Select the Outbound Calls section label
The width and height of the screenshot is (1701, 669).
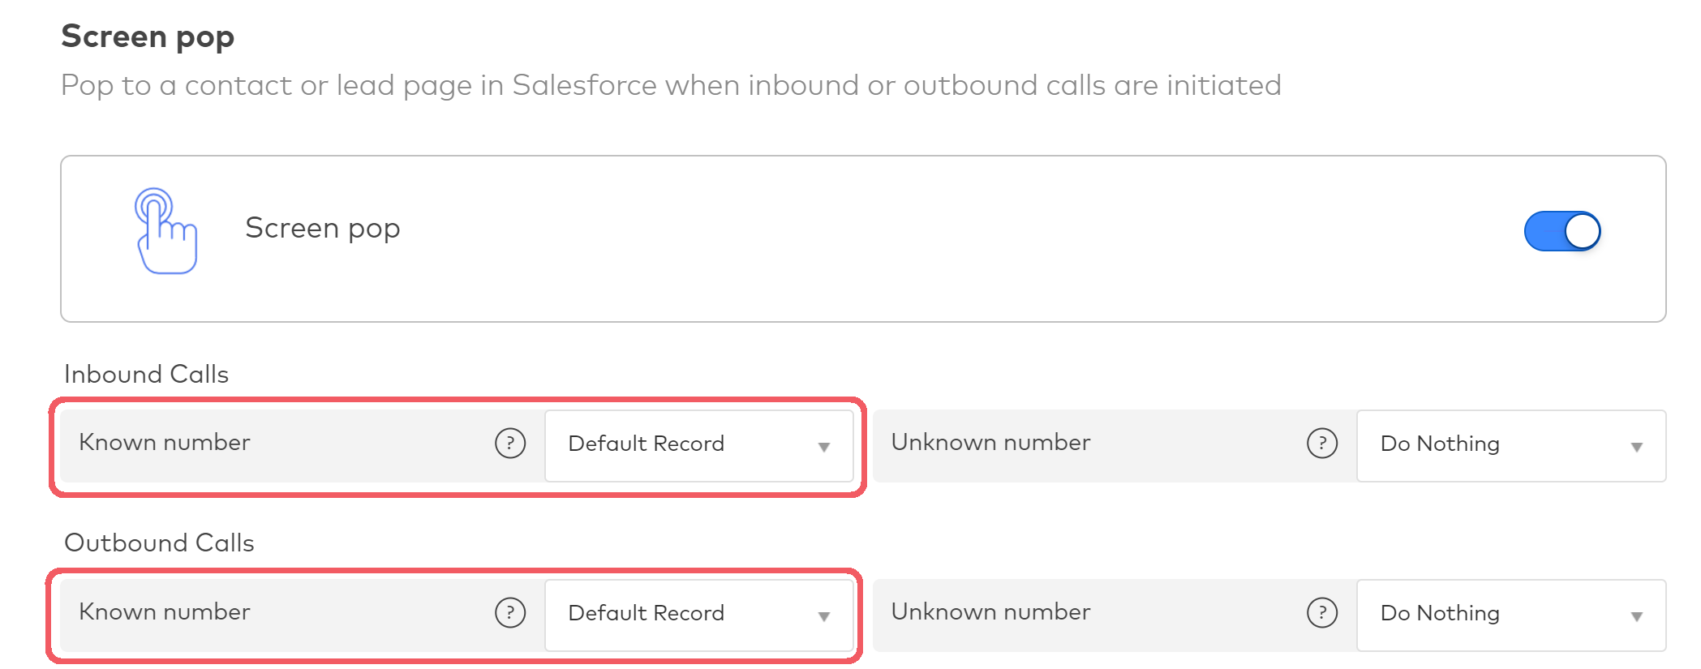tap(160, 542)
